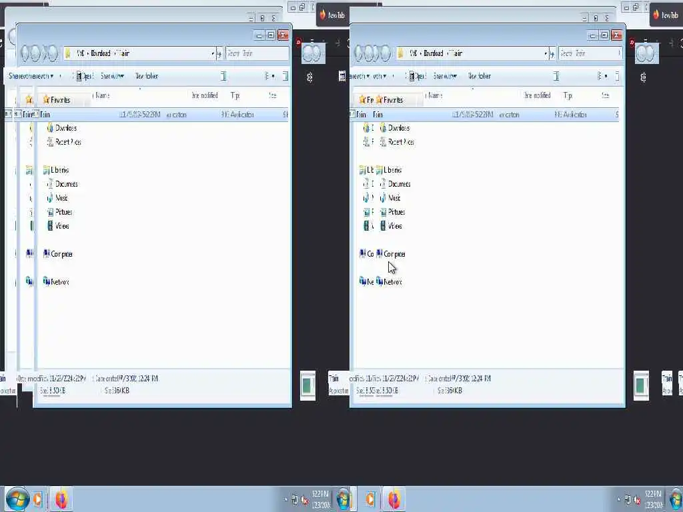Select Computer in left Explorer sidebar
Viewport: 683px width, 512px height.
click(x=57, y=254)
